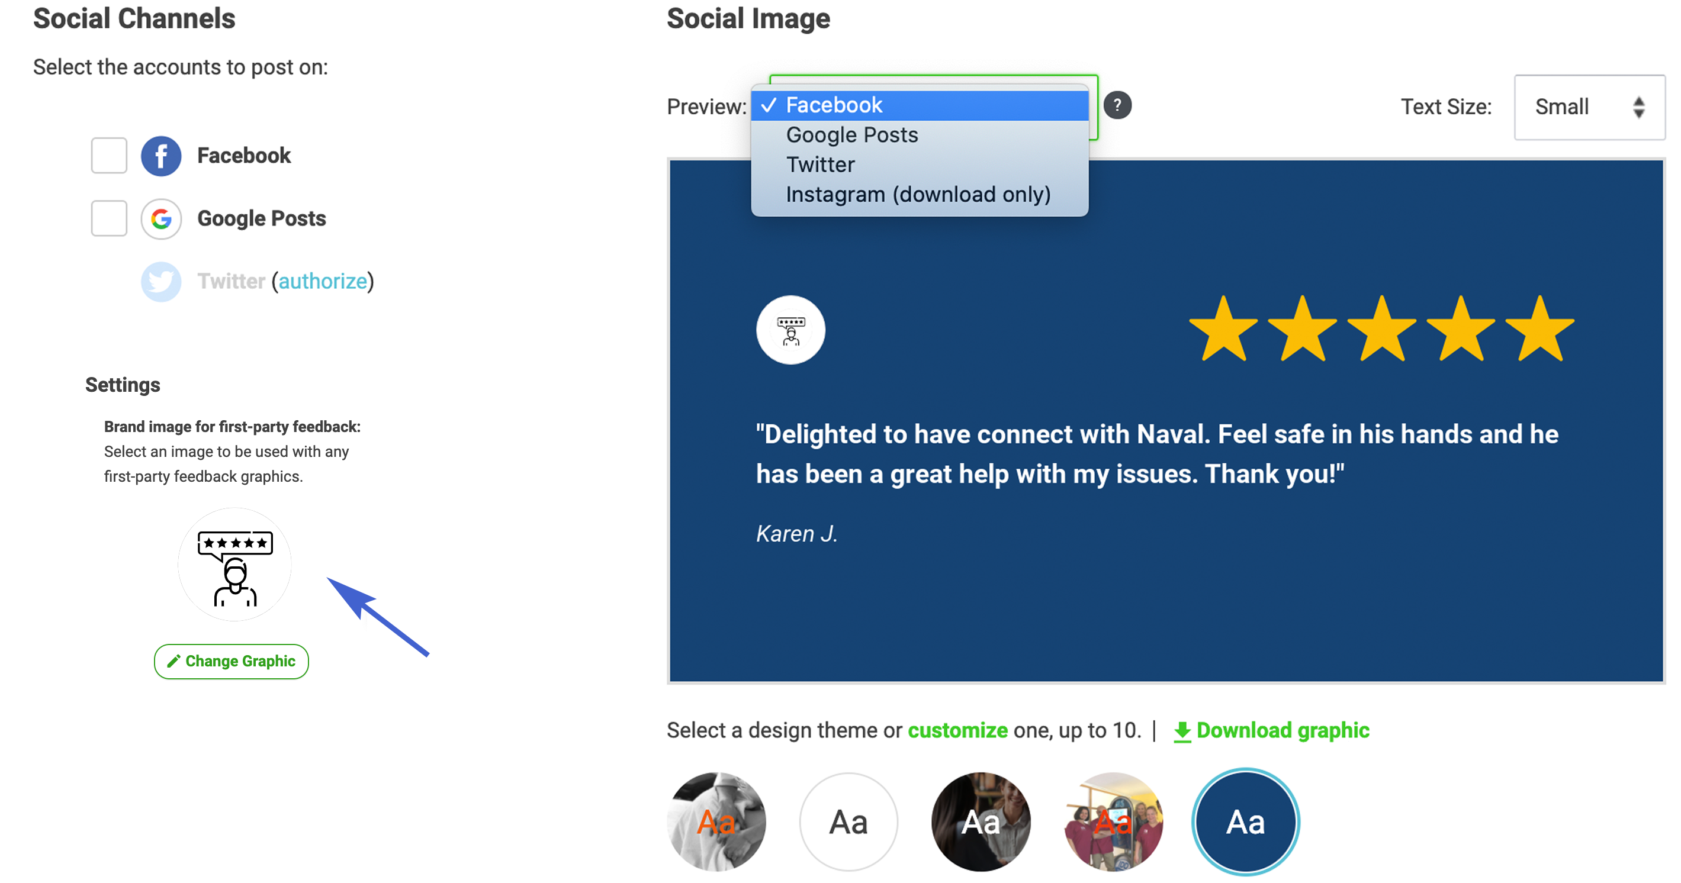Open the help question mark icon
This screenshot has width=1681, height=883.
1117,105
